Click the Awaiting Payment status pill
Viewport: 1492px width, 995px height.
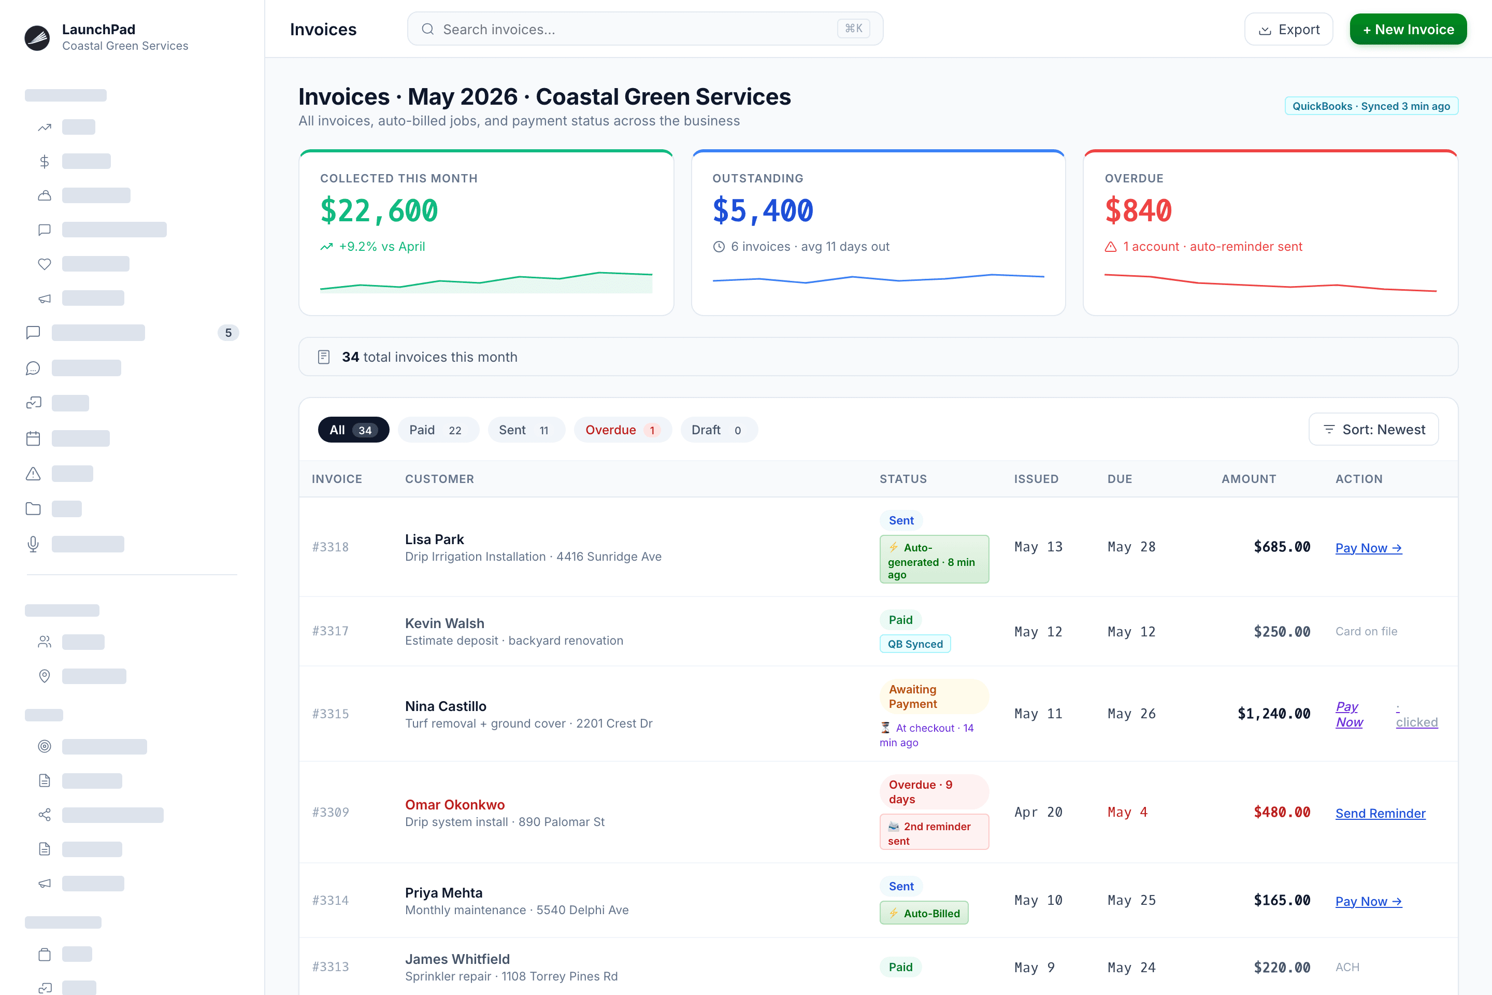coord(934,696)
